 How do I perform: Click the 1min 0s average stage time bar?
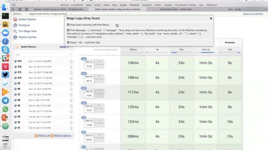click(206, 52)
